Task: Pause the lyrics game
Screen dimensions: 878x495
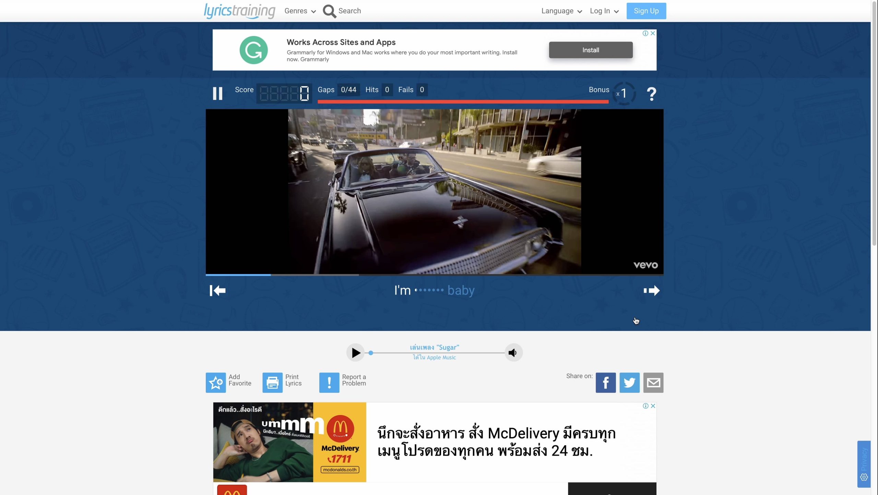Action: tap(217, 93)
